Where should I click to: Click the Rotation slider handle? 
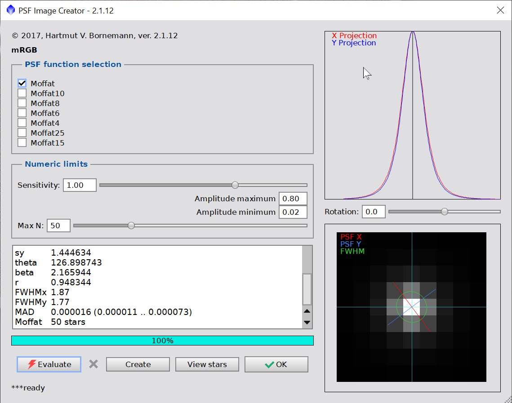pyautogui.click(x=445, y=212)
